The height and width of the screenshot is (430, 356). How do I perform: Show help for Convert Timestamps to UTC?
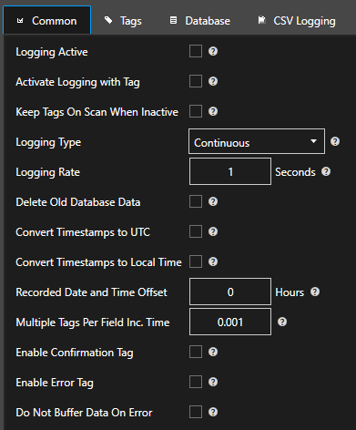point(213,231)
